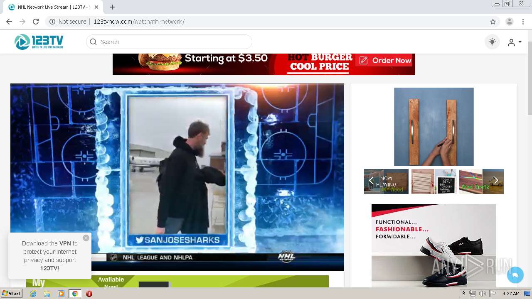Open the user account dropdown
The width and height of the screenshot is (532, 299).
coord(515,42)
